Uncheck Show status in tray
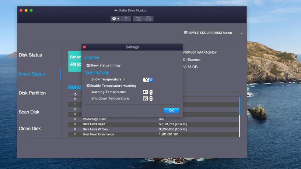Screen dimensions: 301x169 [x=88, y=65]
